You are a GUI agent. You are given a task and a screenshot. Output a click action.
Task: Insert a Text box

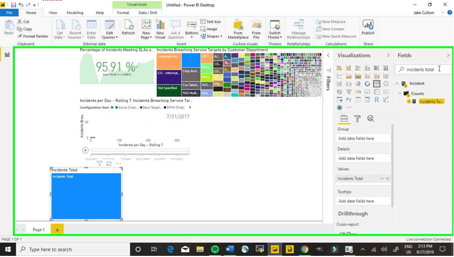211,22
